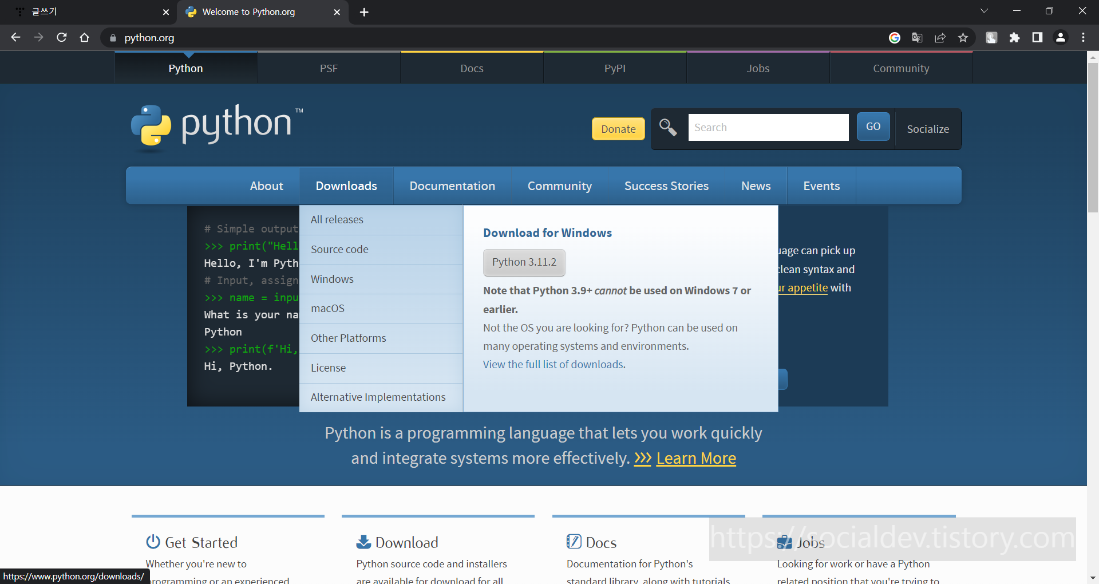
Task: Open the PyPI top-bar tab
Action: 615,68
